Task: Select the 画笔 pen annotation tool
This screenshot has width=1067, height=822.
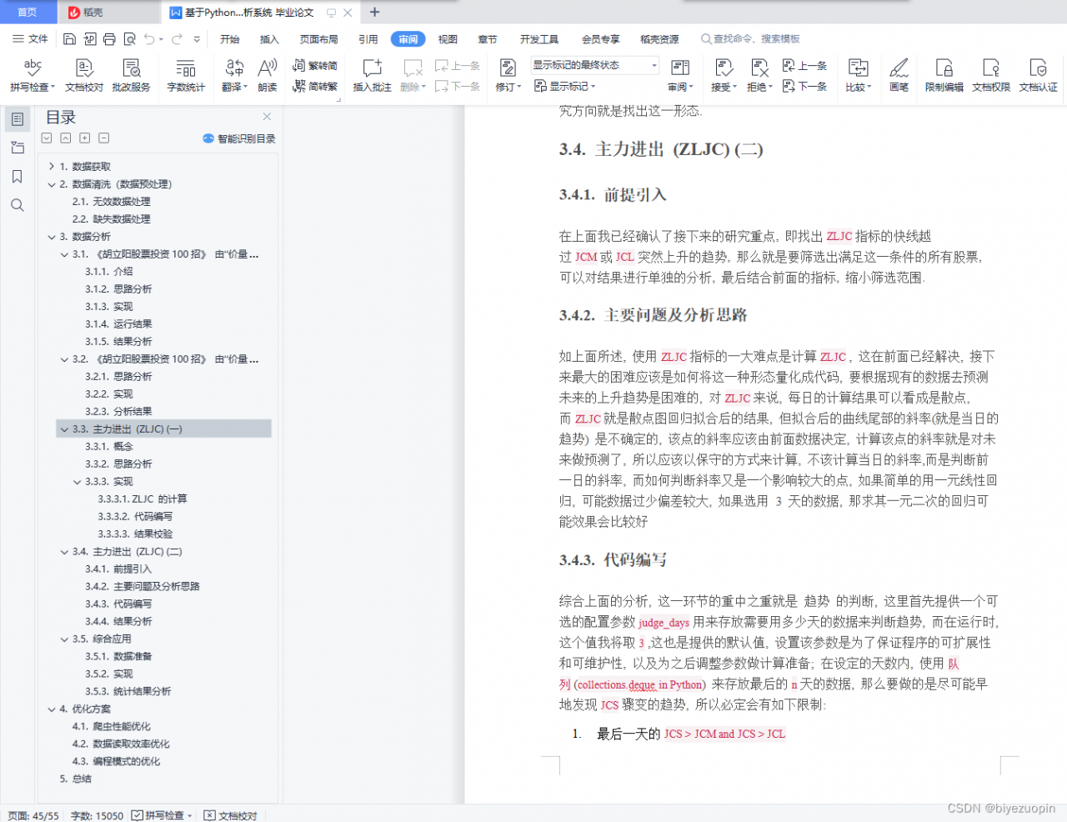Action: (899, 73)
